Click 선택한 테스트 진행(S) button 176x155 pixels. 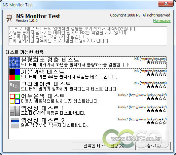click(x=104, y=146)
